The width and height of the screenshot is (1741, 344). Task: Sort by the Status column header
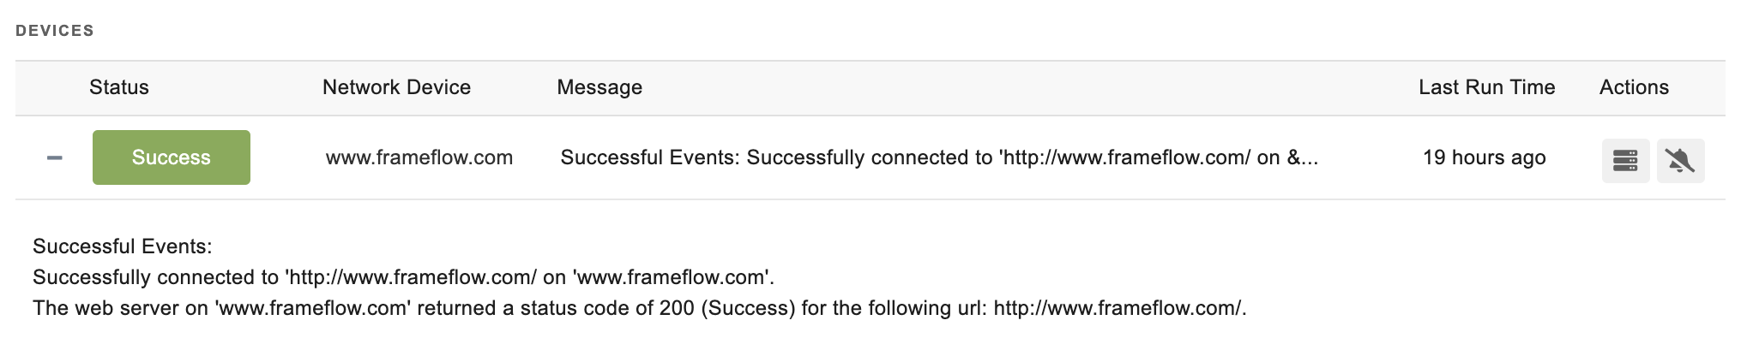[119, 87]
